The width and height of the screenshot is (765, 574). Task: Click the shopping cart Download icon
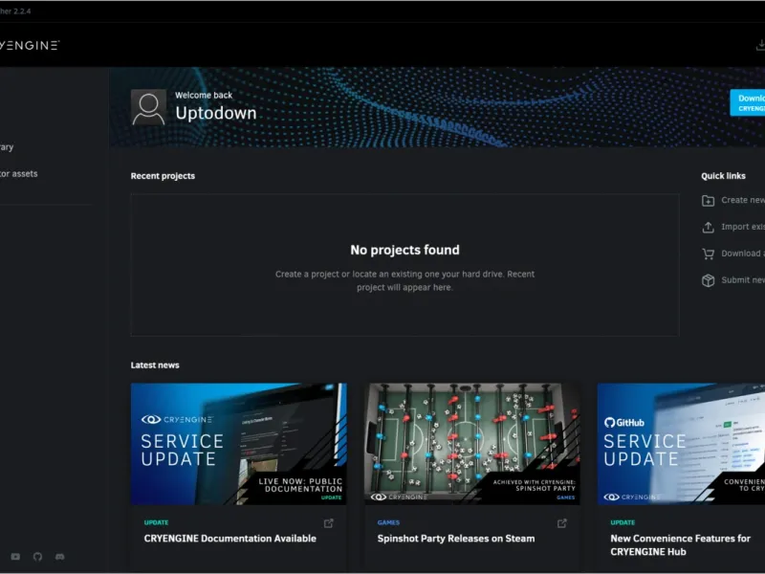(x=708, y=254)
